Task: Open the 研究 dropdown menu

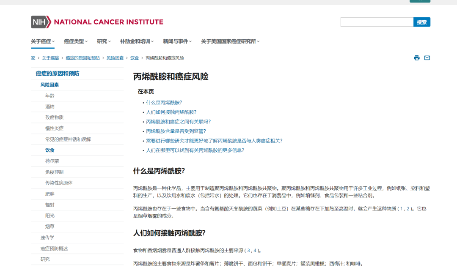Action: click(102, 41)
